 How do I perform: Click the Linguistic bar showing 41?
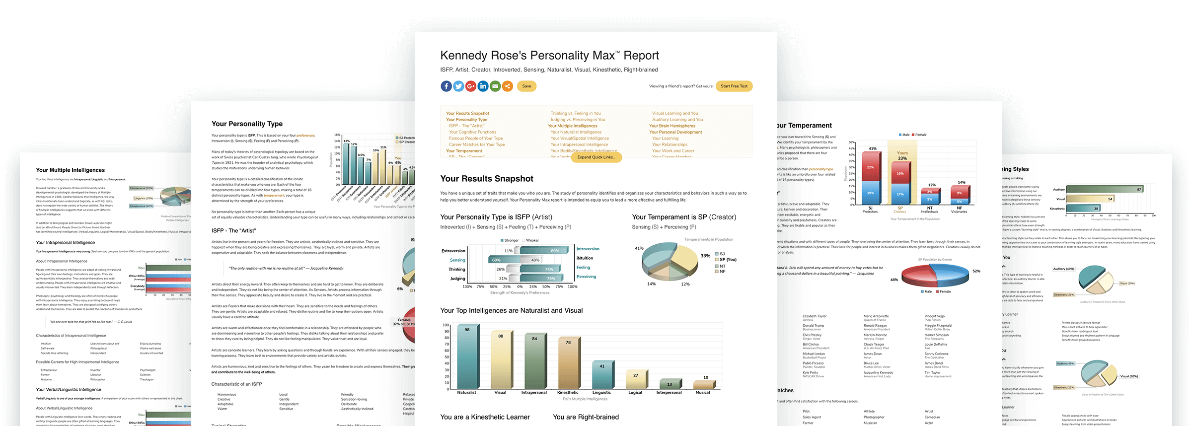coord(602,375)
